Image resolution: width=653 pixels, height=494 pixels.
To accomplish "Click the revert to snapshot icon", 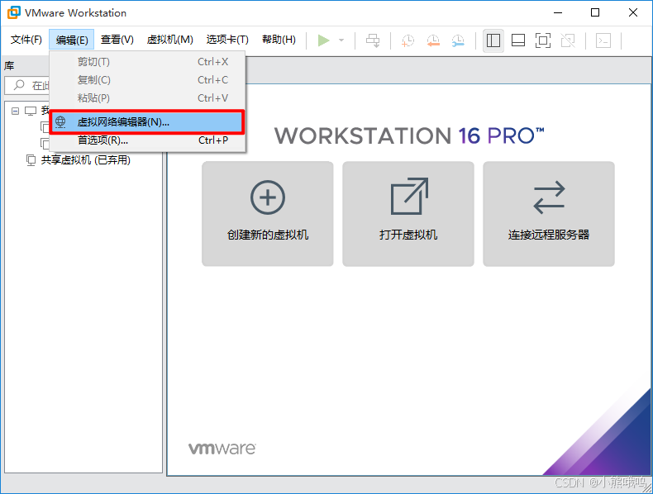I will coord(433,40).
